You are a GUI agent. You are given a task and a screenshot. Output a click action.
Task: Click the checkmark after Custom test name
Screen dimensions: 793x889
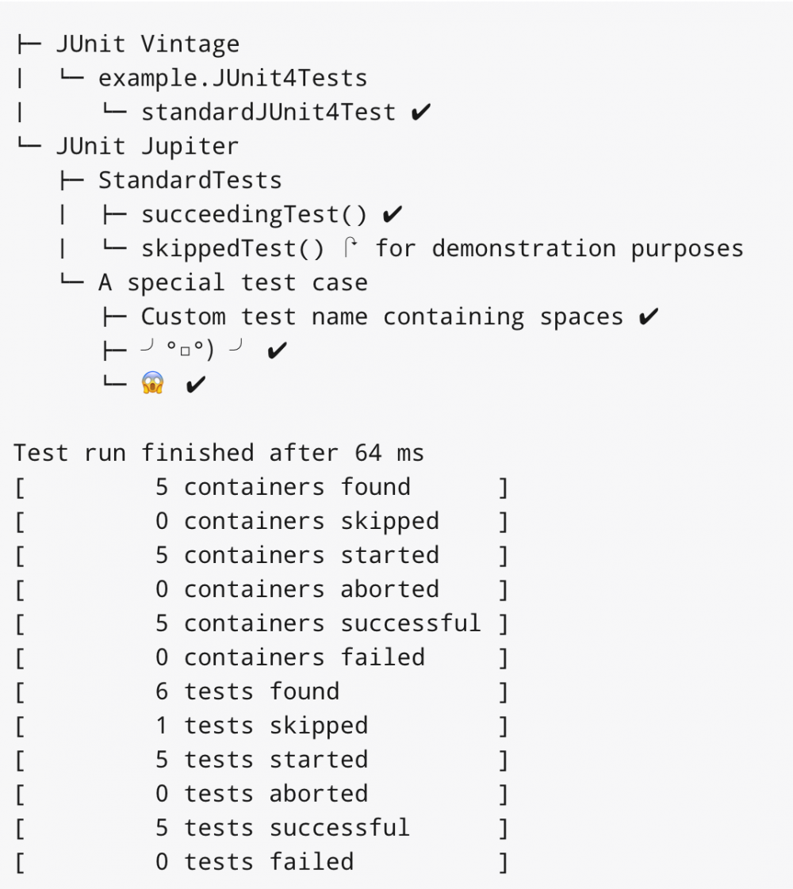tap(648, 317)
